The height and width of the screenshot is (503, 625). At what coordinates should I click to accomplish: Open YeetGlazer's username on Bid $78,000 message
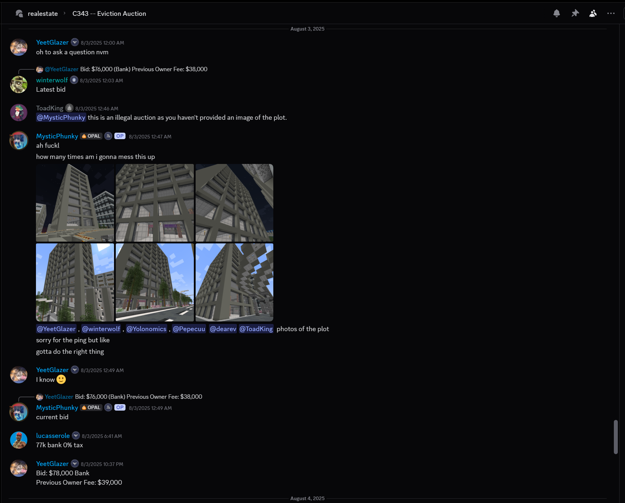pos(52,463)
